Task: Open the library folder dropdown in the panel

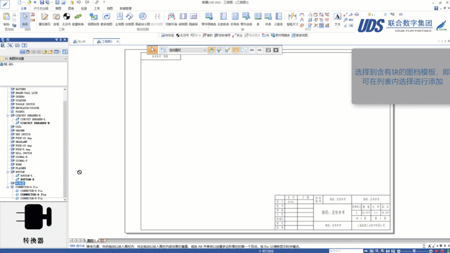Action: pos(64,58)
